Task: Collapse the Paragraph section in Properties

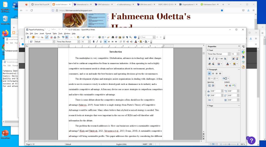Action: [x=208, y=69]
